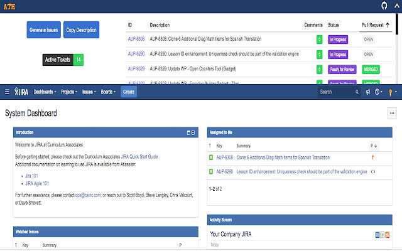The image size is (402, 251).
Task: Click the issue type icon for AUP-6306
Action: click(x=211, y=158)
